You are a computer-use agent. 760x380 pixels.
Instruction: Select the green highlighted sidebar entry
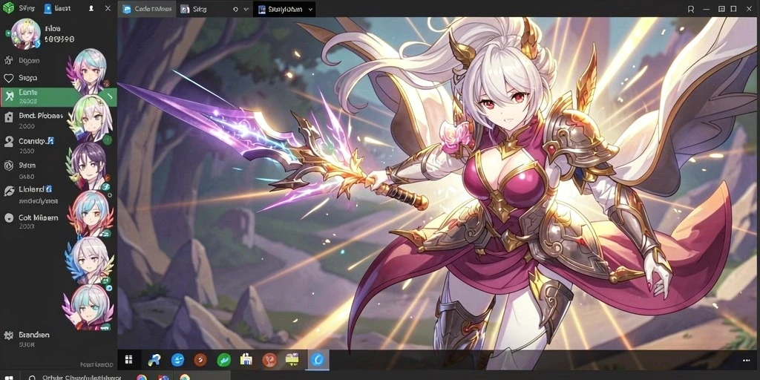click(x=58, y=97)
